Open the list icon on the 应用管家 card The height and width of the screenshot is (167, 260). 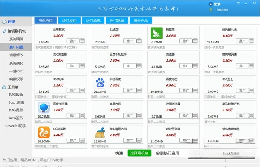click(82, 41)
